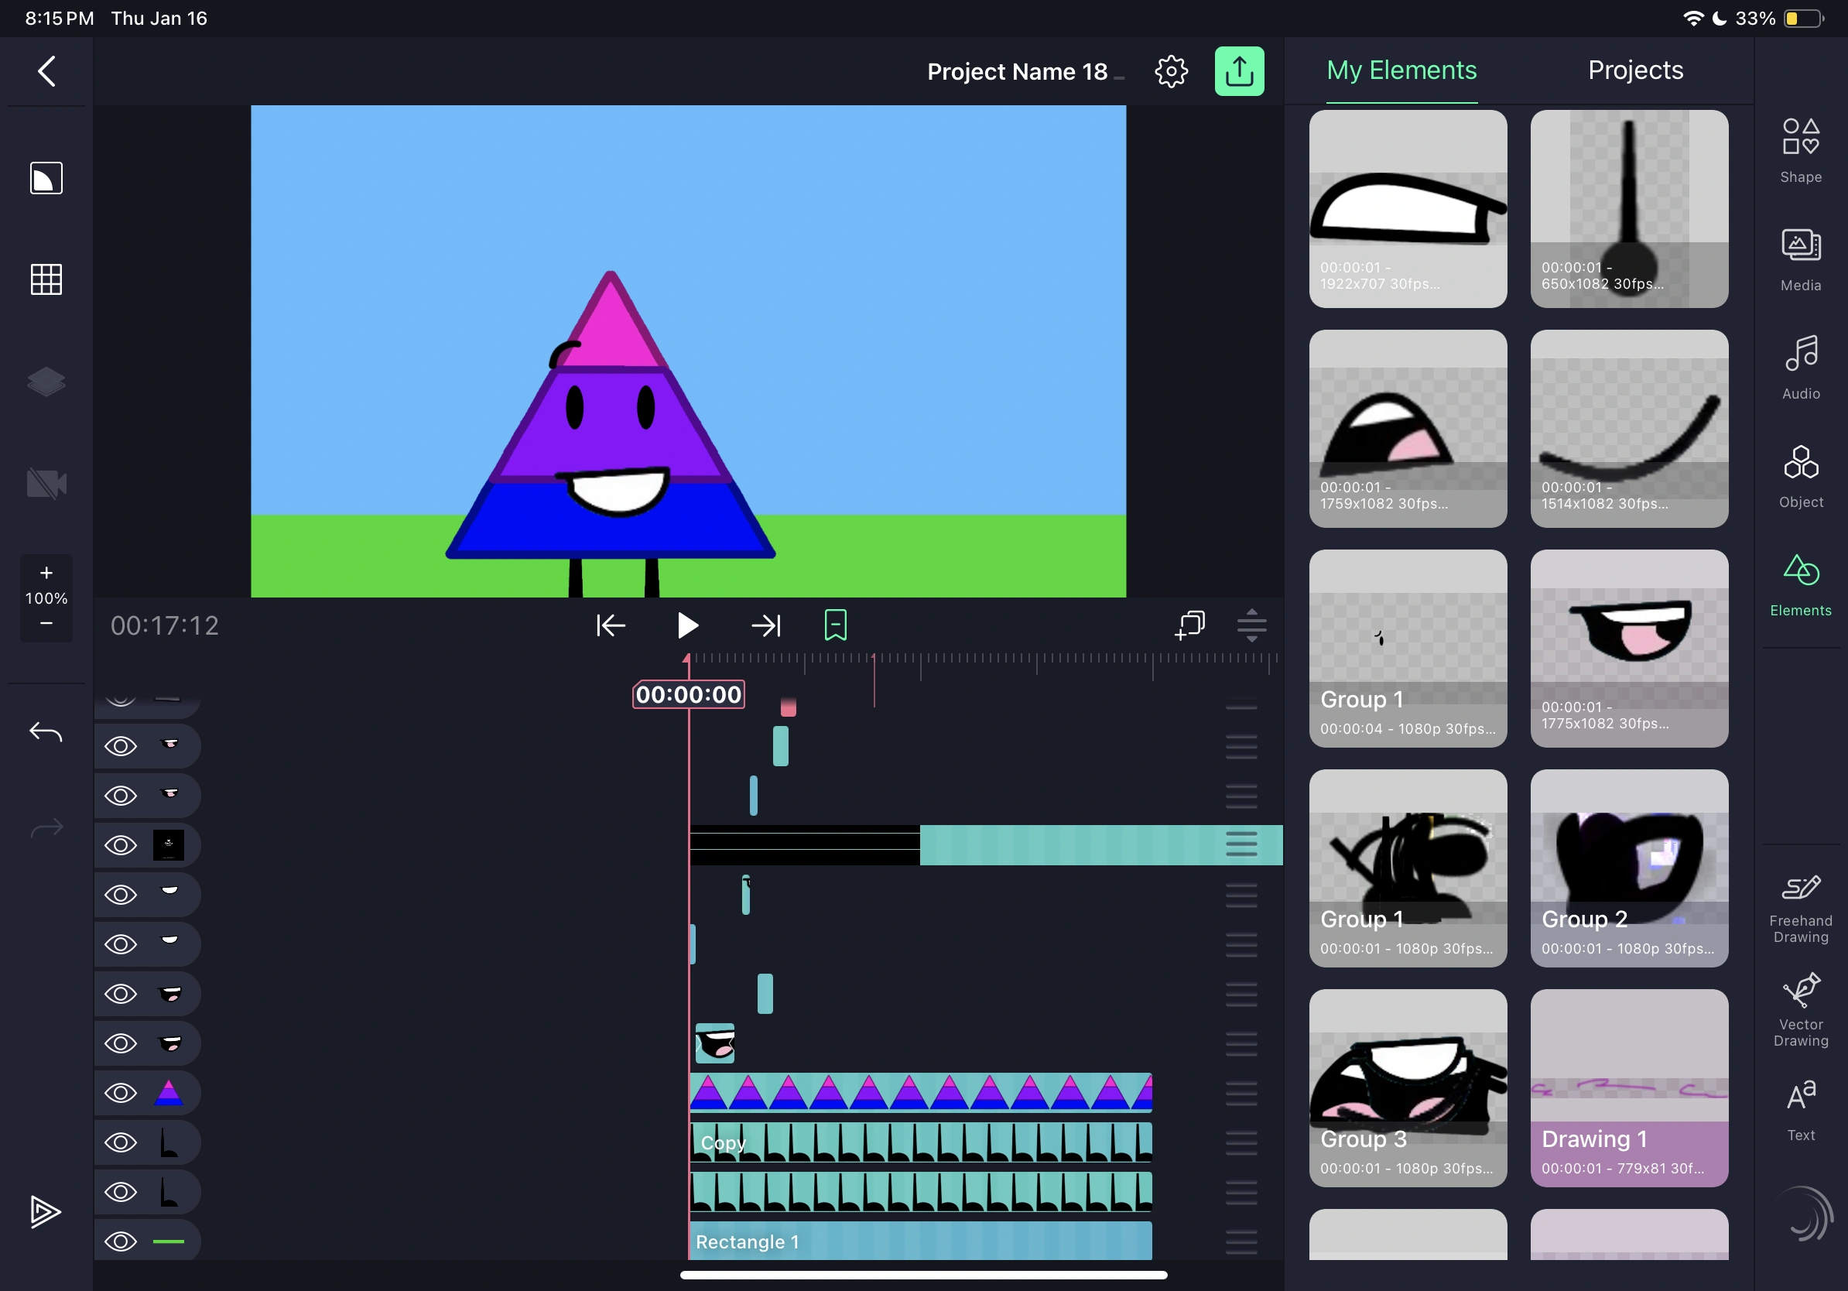Open the Object library
This screenshot has height=1291, width=1848.
(1800, 475)
